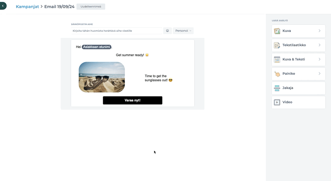This screenshot has height=181, width=331.
Task: Add a Video block
Action: (299, 102)
